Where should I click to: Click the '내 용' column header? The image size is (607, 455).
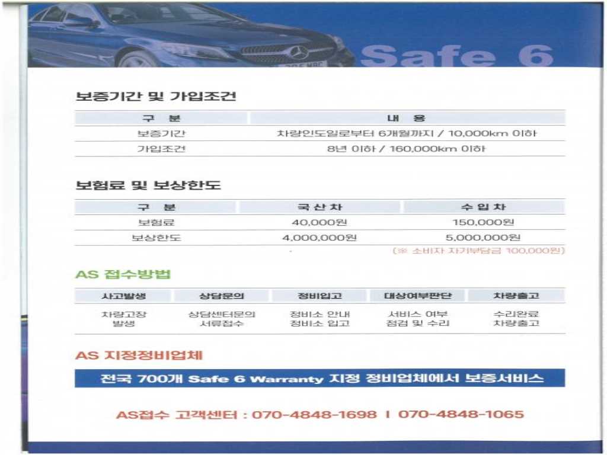pyautogui.click(x=407, y=118)
